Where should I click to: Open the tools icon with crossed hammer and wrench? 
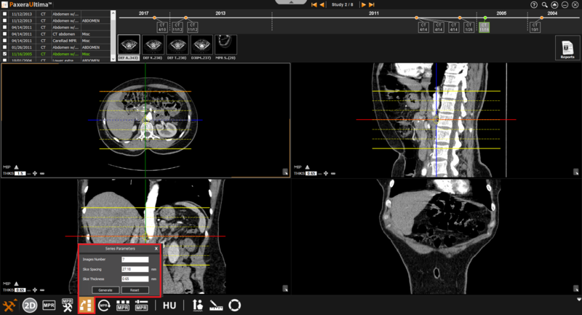click(10, 306)
